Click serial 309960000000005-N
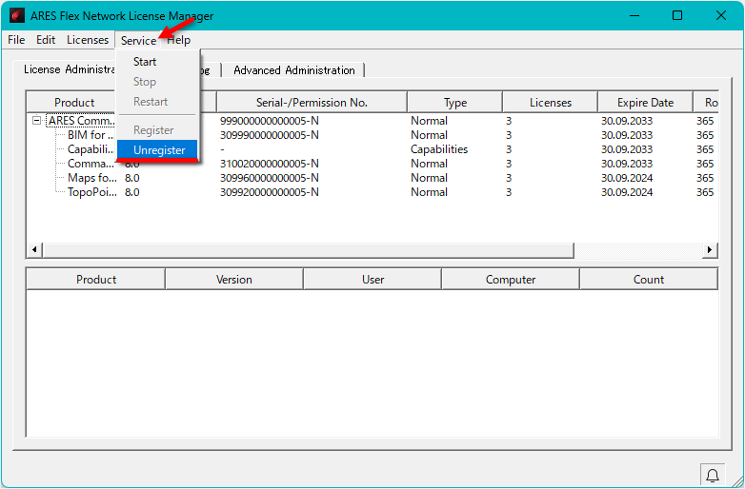Viewport: 745px width, 489px height. click(x=269, y=178)
